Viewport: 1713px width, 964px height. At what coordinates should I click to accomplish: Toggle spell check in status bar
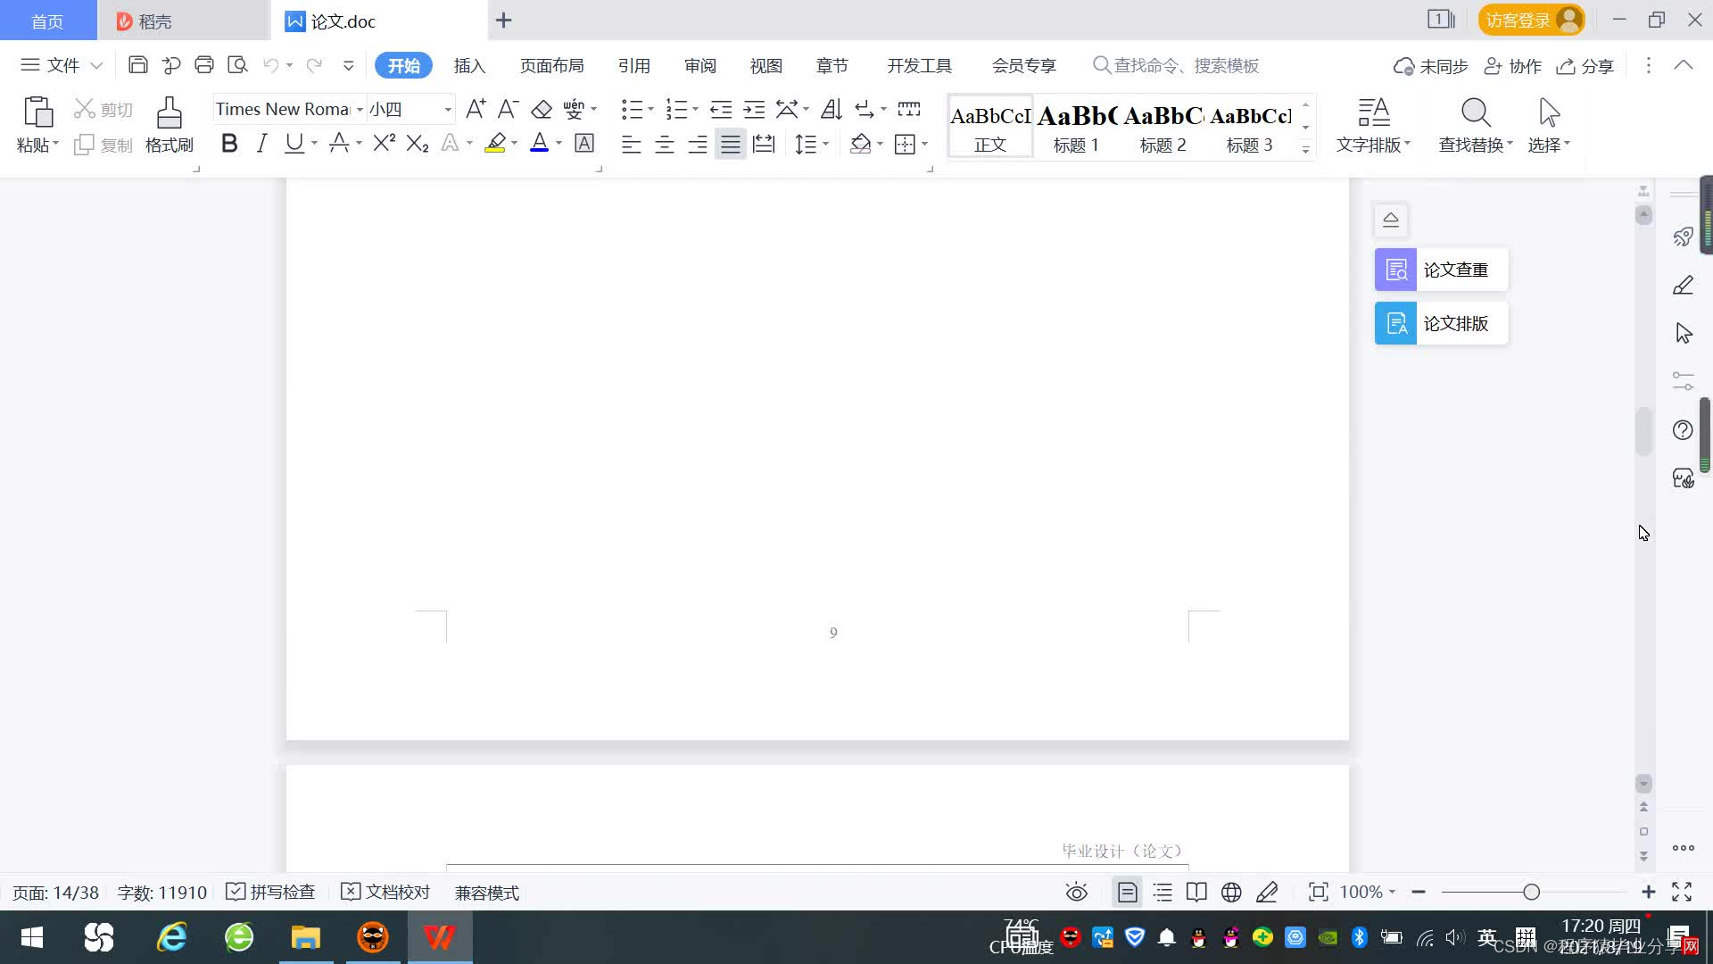tap(270, 892)
